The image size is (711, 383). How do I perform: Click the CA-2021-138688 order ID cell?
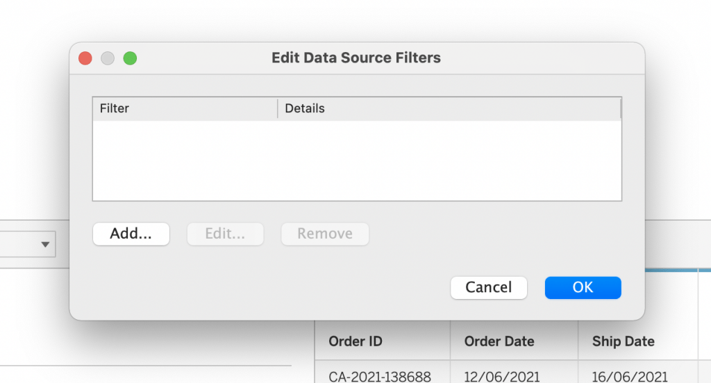379,376
